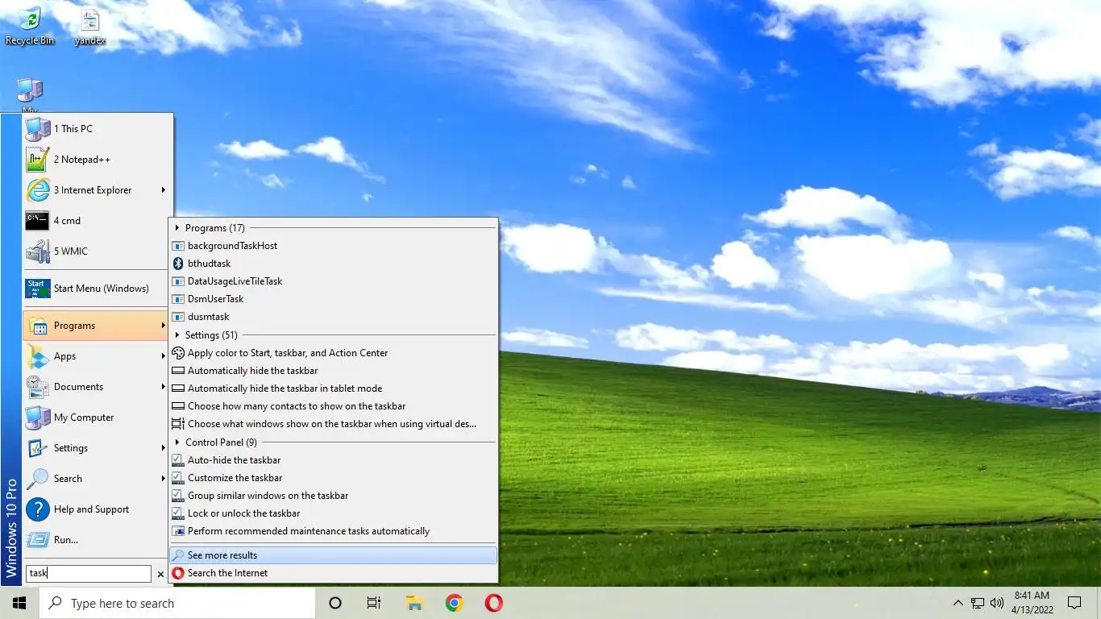Open the Internet Explorer entry
Screen dimensions: 1101x619
pos(98,190)
